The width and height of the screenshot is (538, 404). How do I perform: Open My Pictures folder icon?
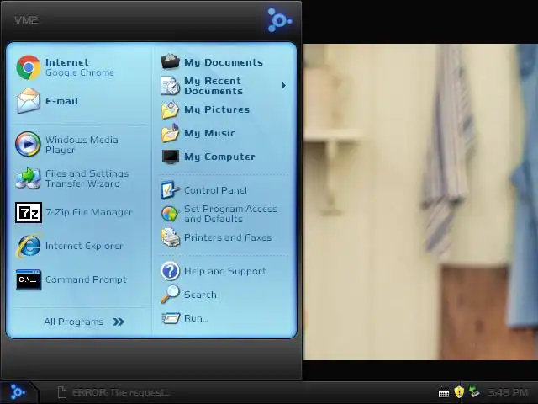(170, 109)
